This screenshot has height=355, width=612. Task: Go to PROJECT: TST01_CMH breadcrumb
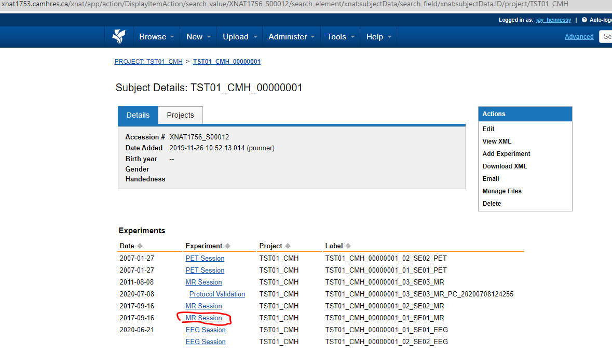click(x=148, y=62)
